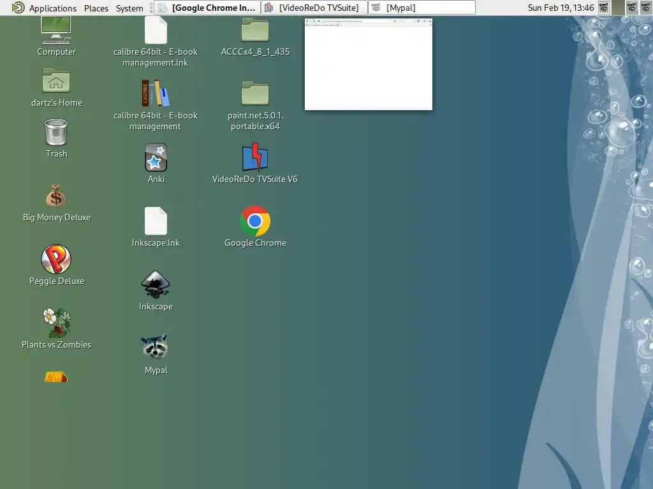
Task: Open the Places menu
Action: (x=96, y=8)
